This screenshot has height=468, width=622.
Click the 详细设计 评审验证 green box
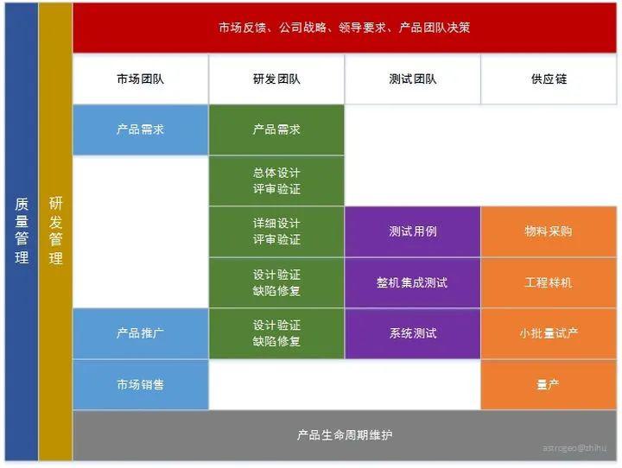pyautogui.click(x=276, y=231)
